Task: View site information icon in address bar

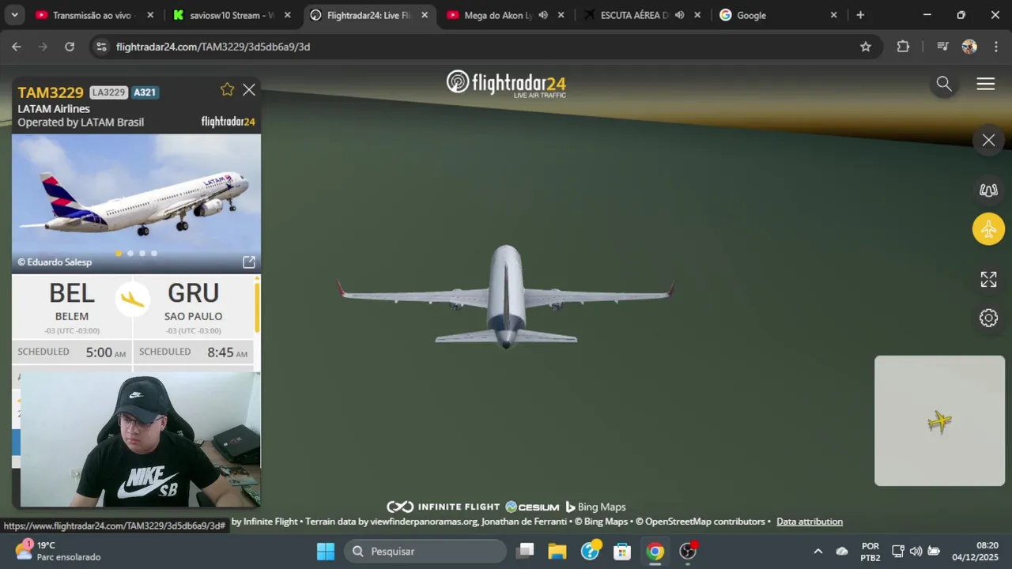Action: (101, 47)
